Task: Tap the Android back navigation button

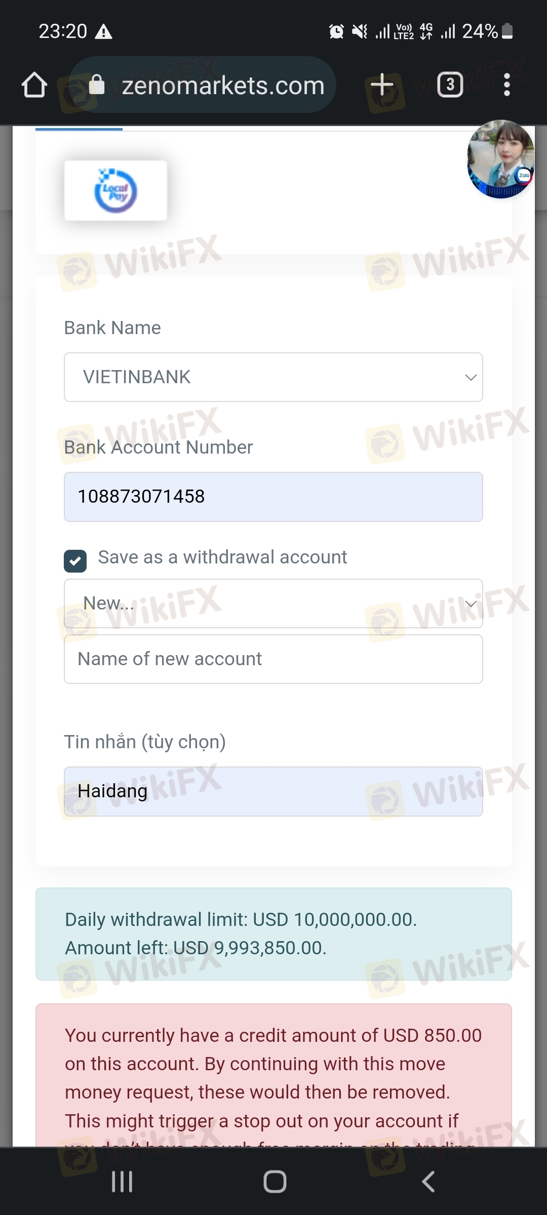Action: point(428,1182)
